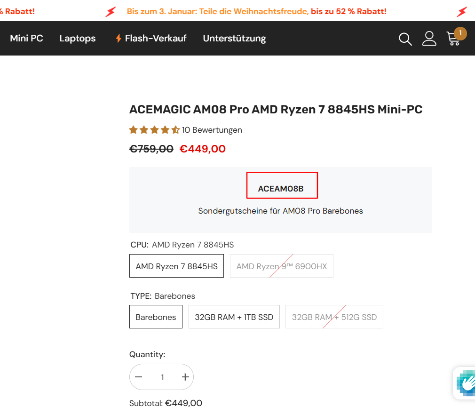Open the 10 Bewertungen reviews link
Screen dimensions: 475x407
(212, 130)
